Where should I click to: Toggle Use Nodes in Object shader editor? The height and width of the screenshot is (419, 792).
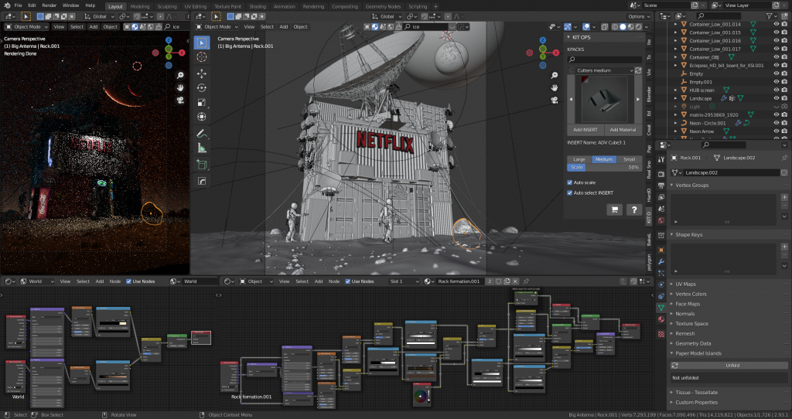347,281
